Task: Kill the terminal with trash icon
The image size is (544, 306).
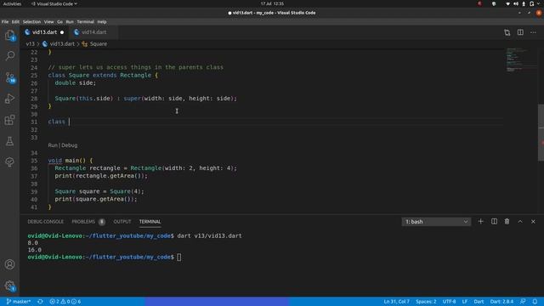Action: click(507, 221)
